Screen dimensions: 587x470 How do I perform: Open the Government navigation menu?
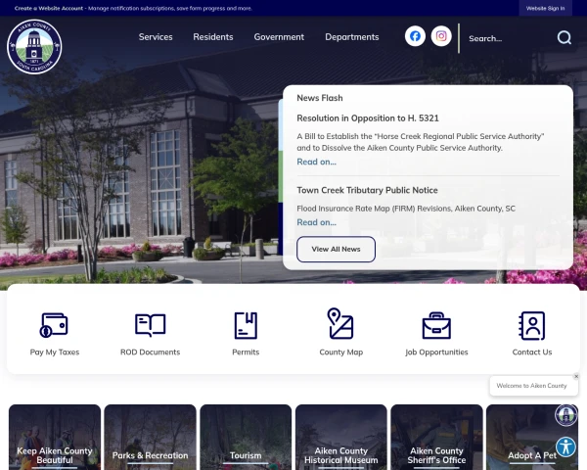click(x=279, y=37)
